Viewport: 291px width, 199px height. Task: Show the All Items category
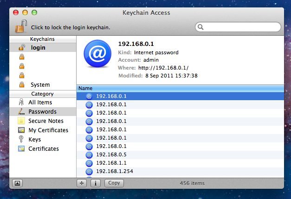pos(43,103)
